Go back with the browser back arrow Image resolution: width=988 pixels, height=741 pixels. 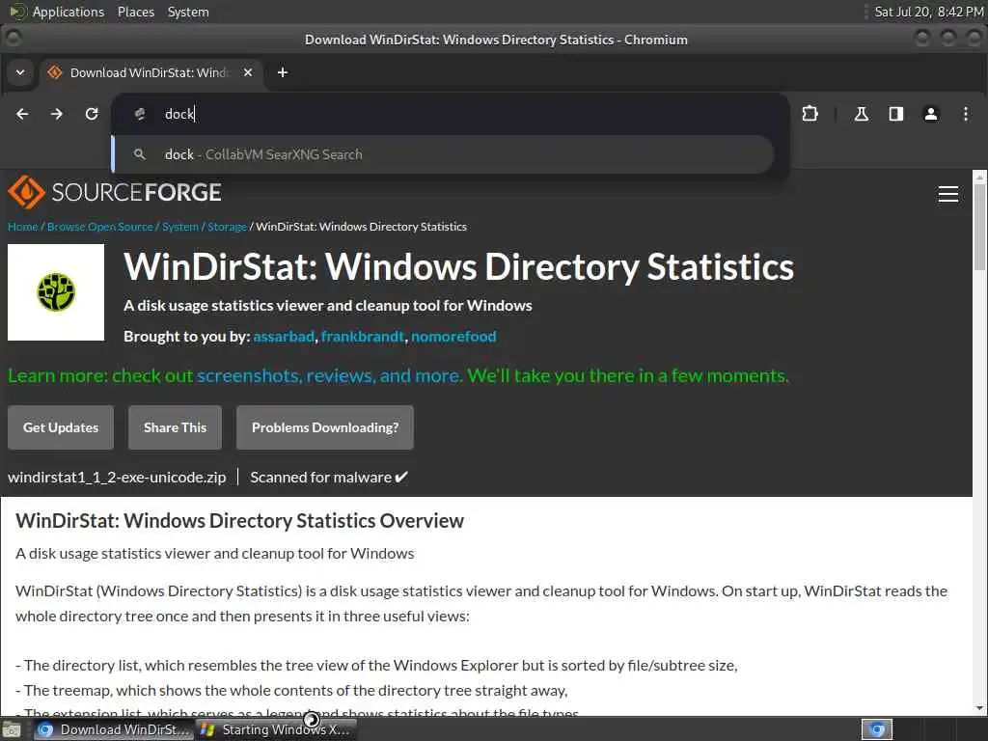coord(22,114)
